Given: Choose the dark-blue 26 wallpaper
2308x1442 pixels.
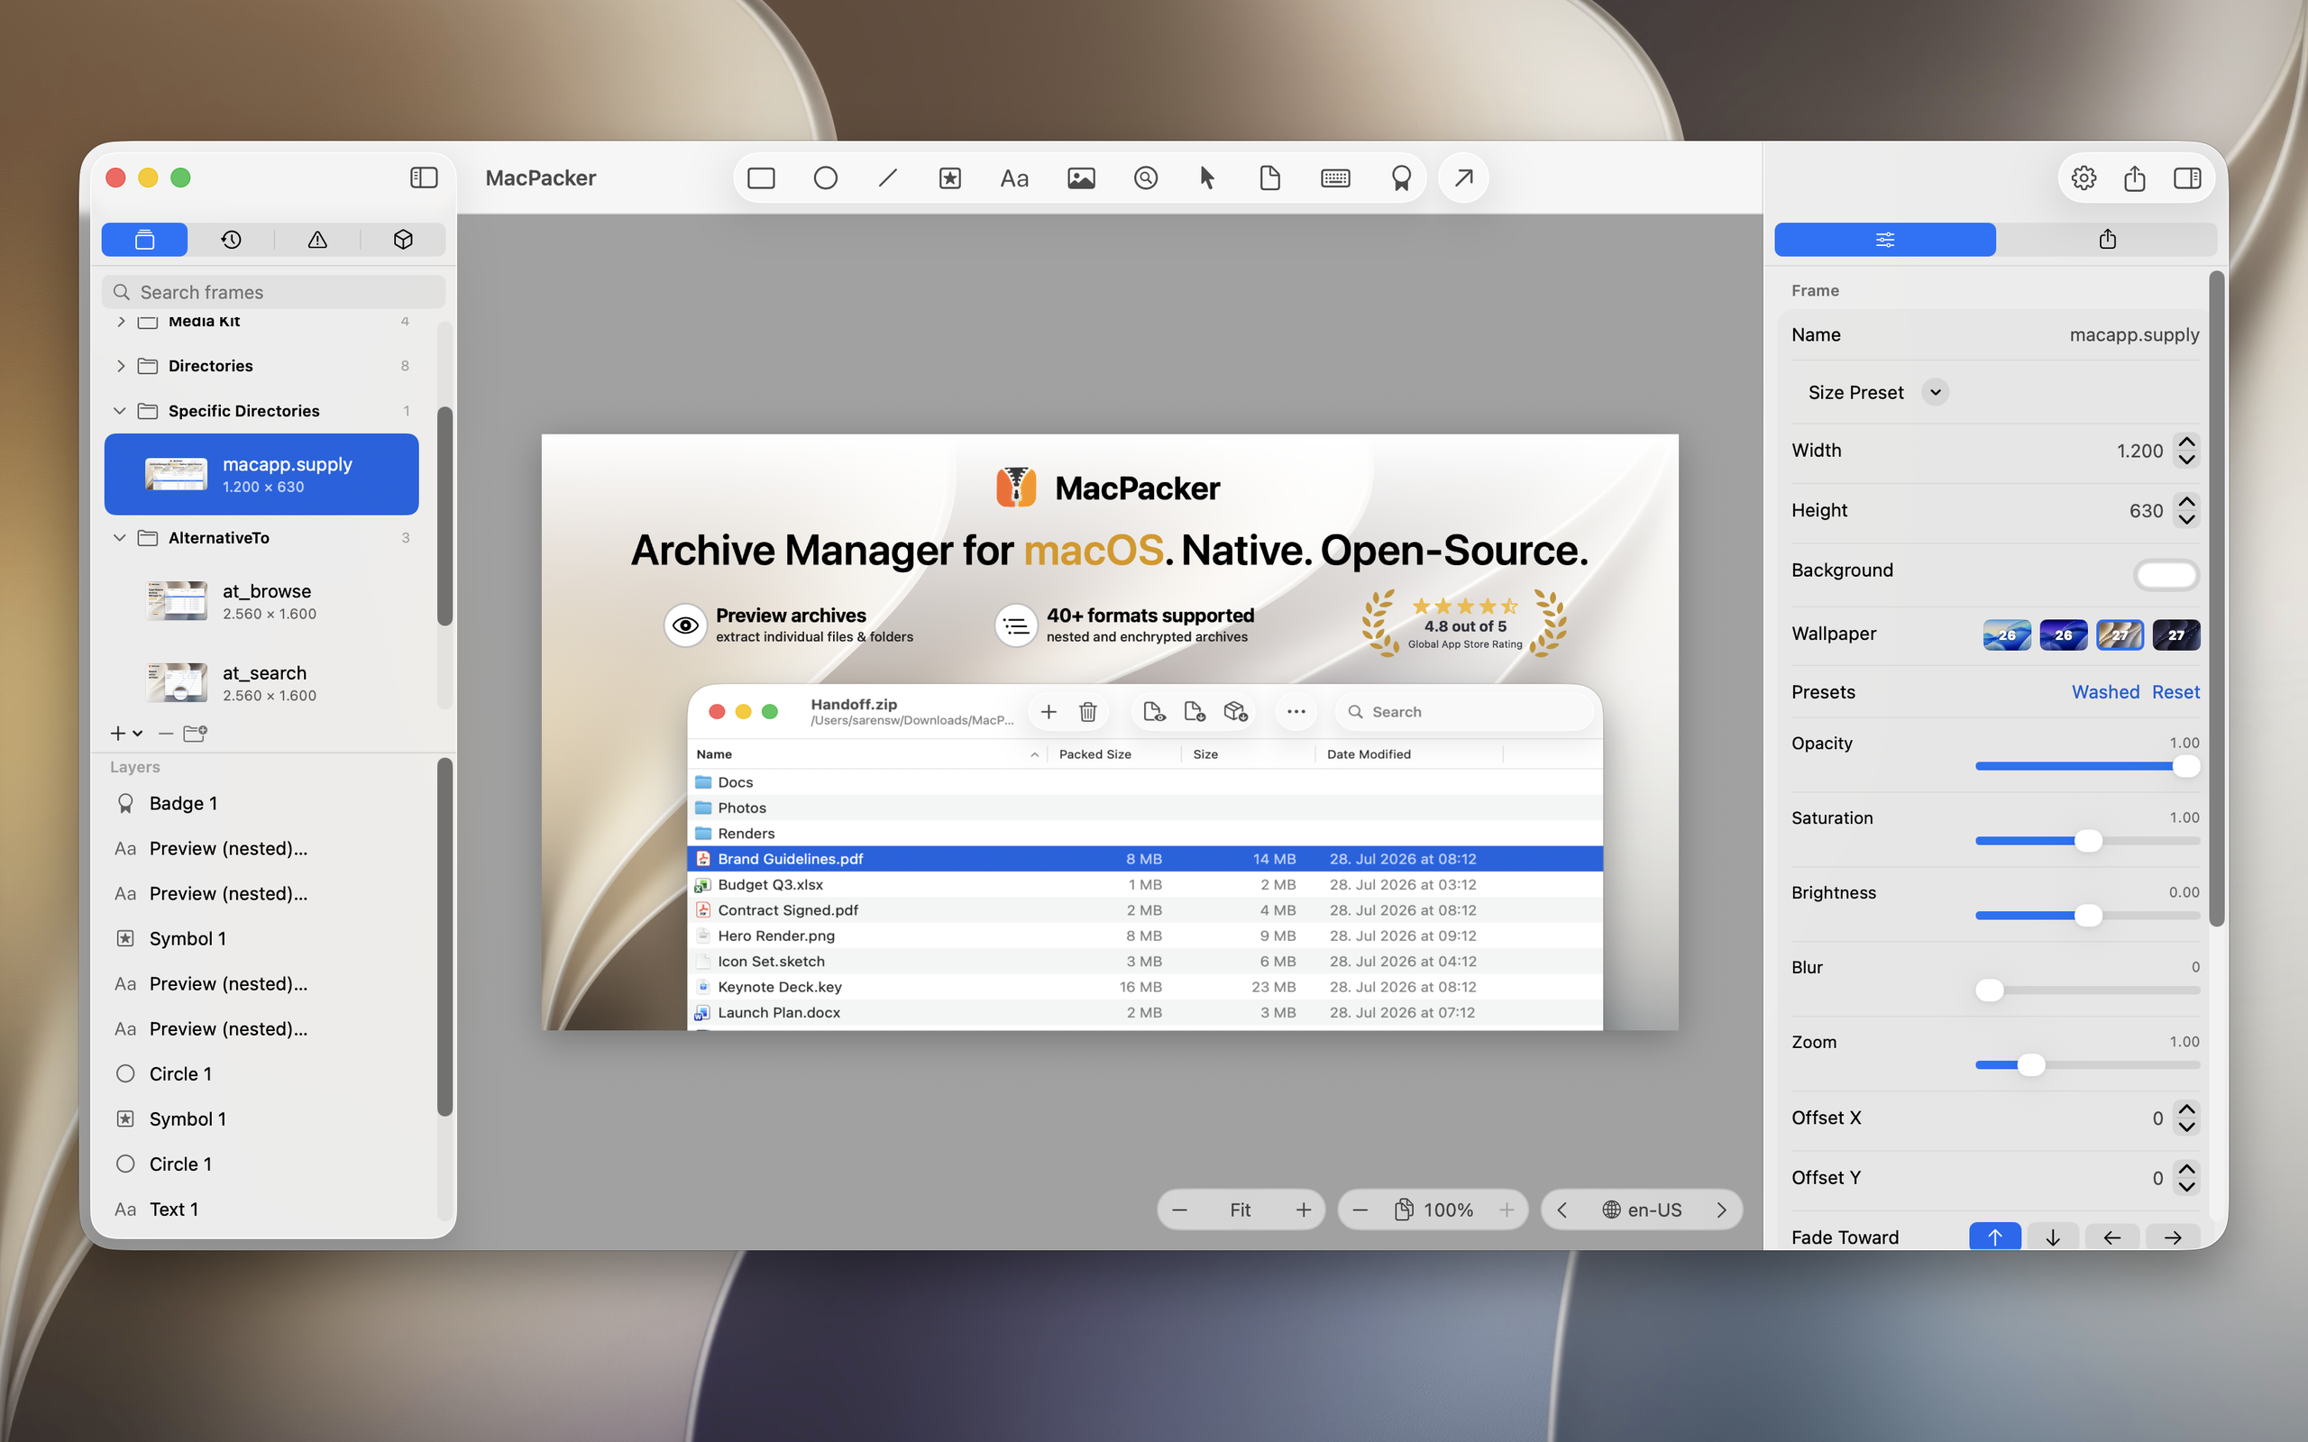Looking at the screenshot, I should coord(2063,634).
